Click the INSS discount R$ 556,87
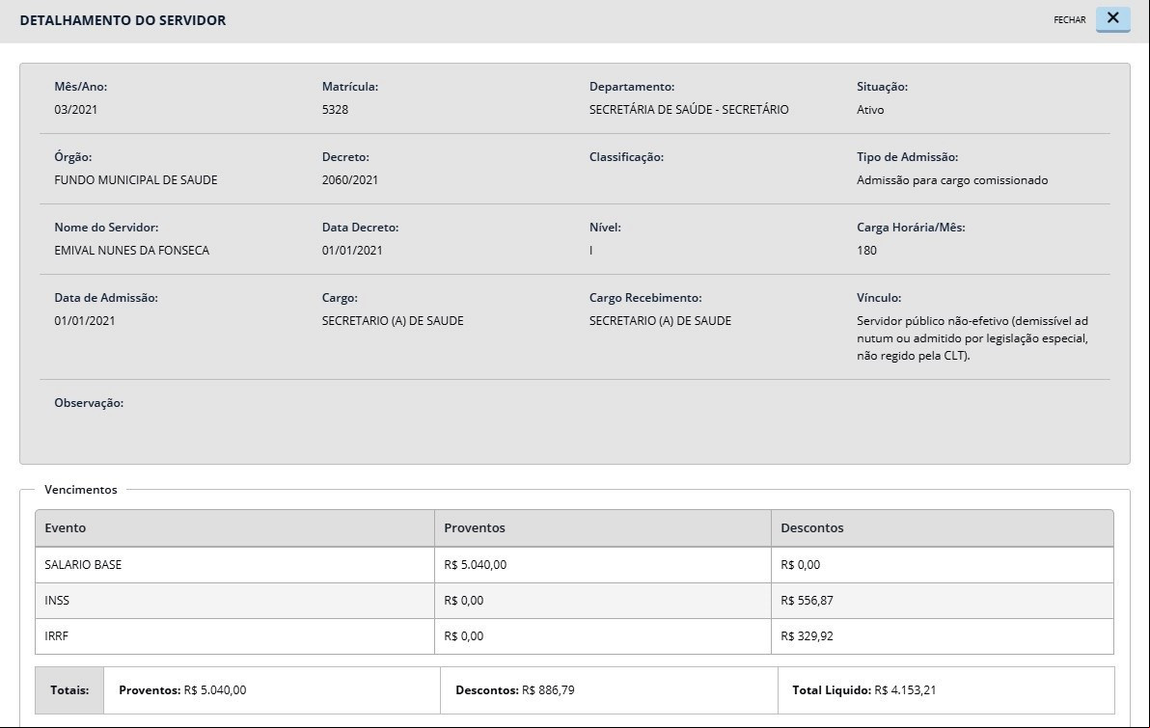Viewport: 1150px width, 728px height. tap(807, 601)
